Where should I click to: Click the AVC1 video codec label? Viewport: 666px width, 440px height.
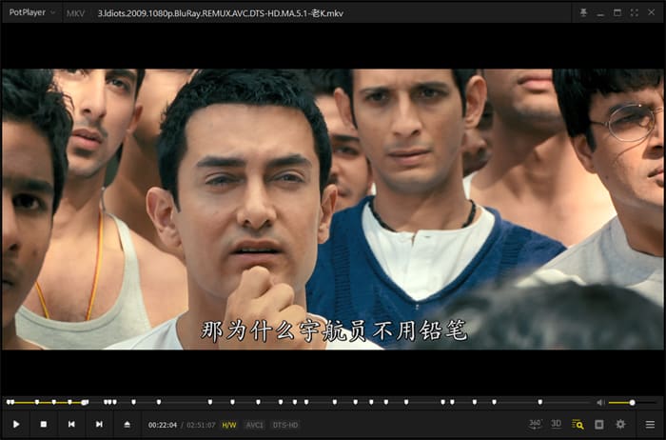coord(255,425)
